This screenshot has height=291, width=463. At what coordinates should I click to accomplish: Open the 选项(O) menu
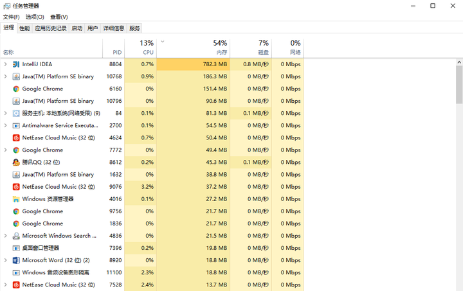(x=35, y=17)
